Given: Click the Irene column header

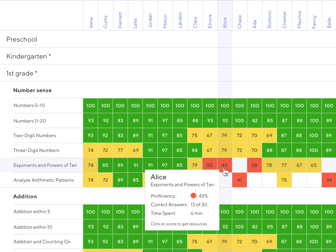Looking at the screenshot, I should pos(91,22).
